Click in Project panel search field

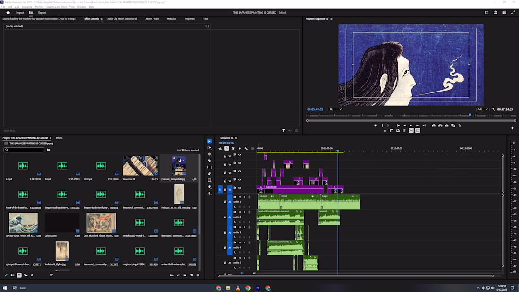tap(24, 150)
